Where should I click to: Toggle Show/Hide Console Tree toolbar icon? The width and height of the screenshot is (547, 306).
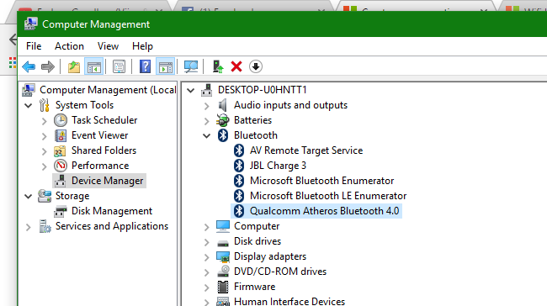pos(94,66)
